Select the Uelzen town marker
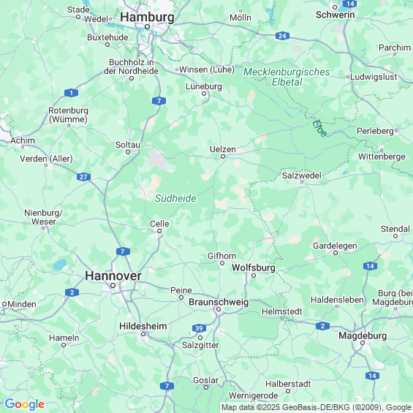This screenshot has height=413, width=413. coord(223,156)
